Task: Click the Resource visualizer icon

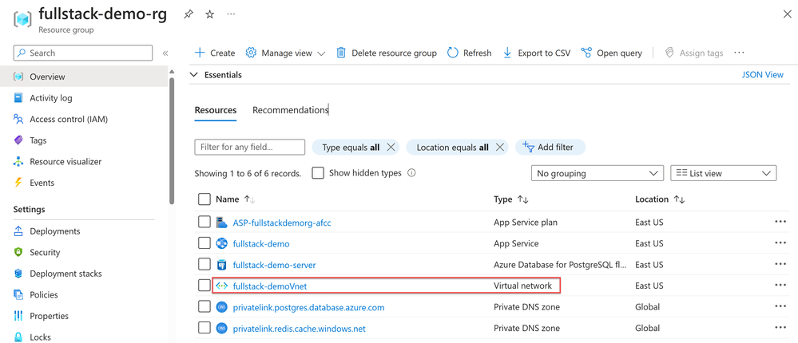Action: (19, 162)
